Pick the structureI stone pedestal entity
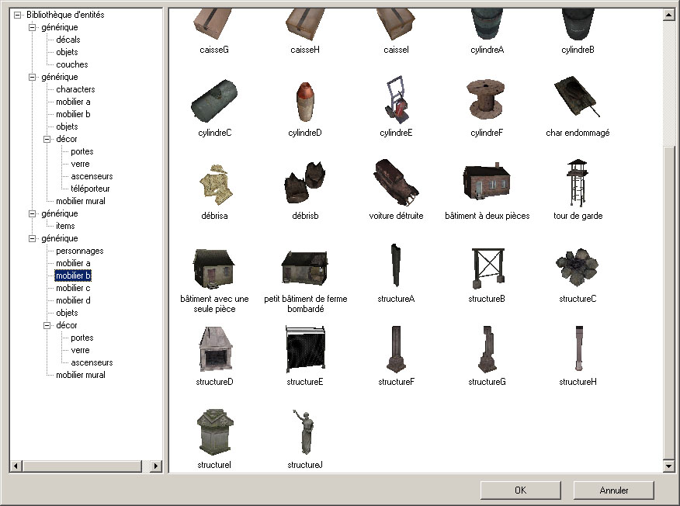Screen dimensions: 680x506 coord(215,438)
